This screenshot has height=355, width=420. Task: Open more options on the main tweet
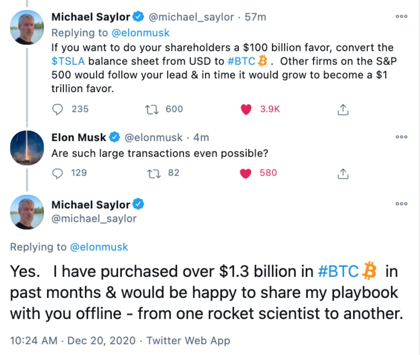pos(402,204)
